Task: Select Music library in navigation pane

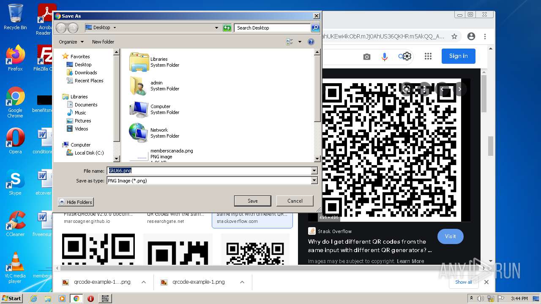Action: [77, 113]
